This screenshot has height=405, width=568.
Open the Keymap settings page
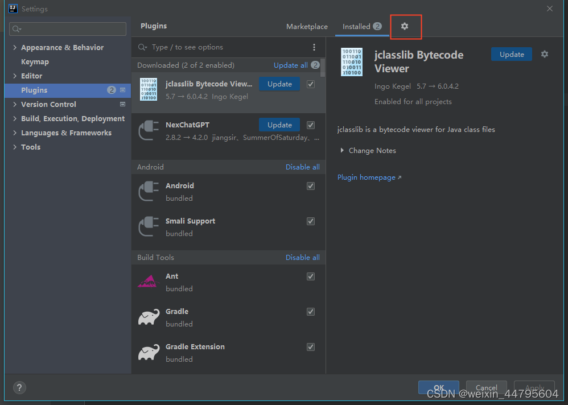[35, 62]
